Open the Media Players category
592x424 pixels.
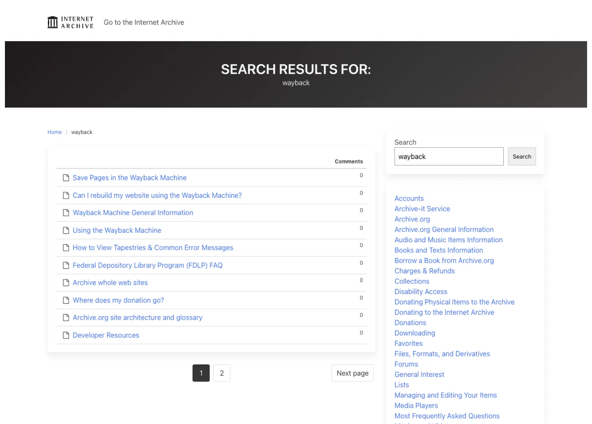(x=416, y=406)
